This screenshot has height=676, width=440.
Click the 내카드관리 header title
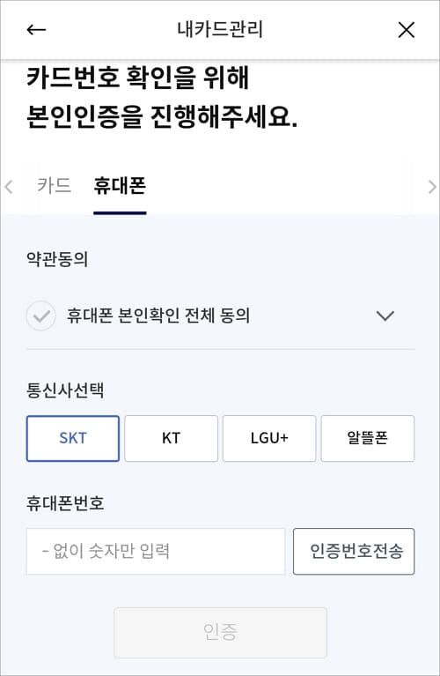[220, 30]
